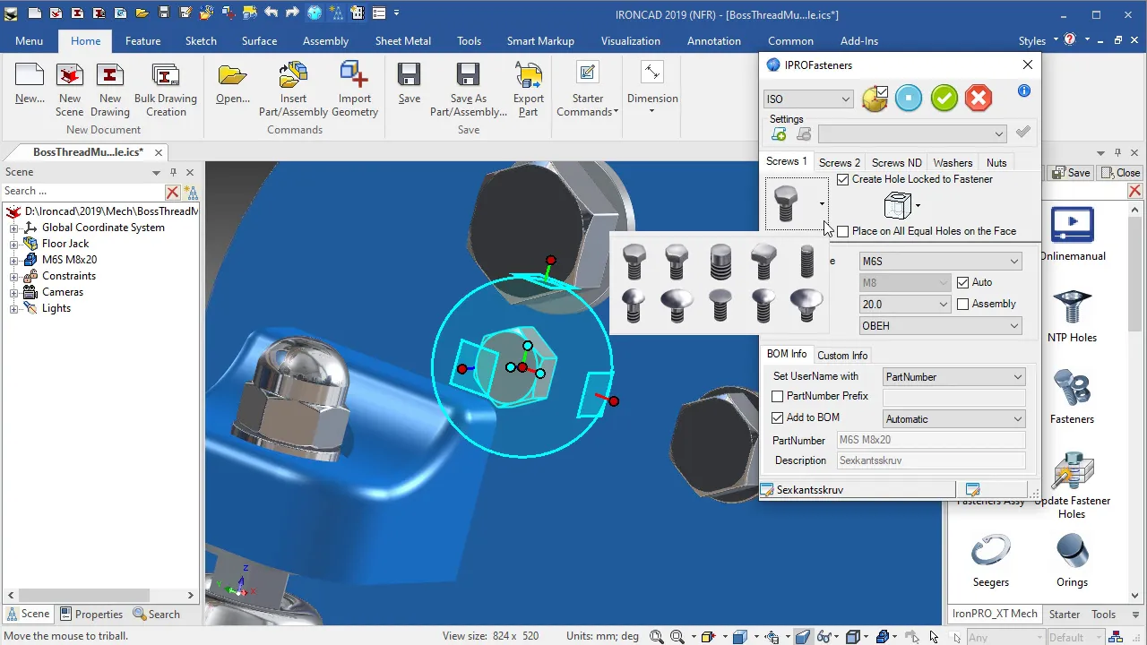Click the Scene search field
Screen dimensions: 1147x645
[82, 191]
